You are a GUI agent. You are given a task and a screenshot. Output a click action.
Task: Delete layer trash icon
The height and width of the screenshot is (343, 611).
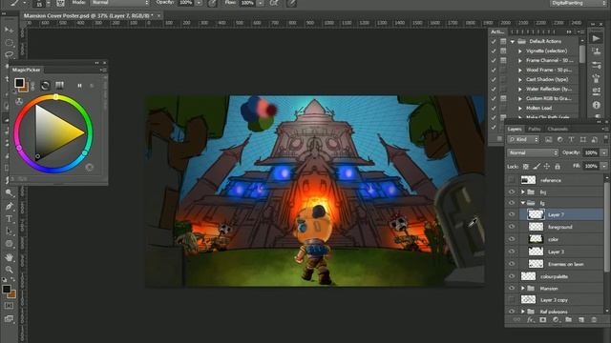(594, 320)
